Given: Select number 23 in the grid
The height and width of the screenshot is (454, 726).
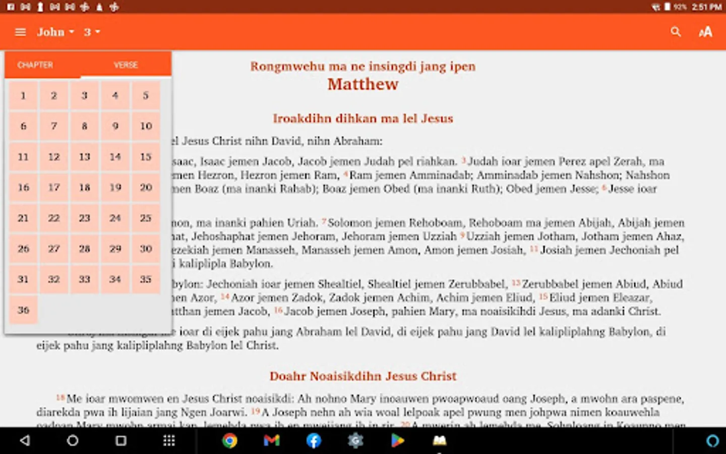Looking at the screenshot, I should click(x=85, y=218).
